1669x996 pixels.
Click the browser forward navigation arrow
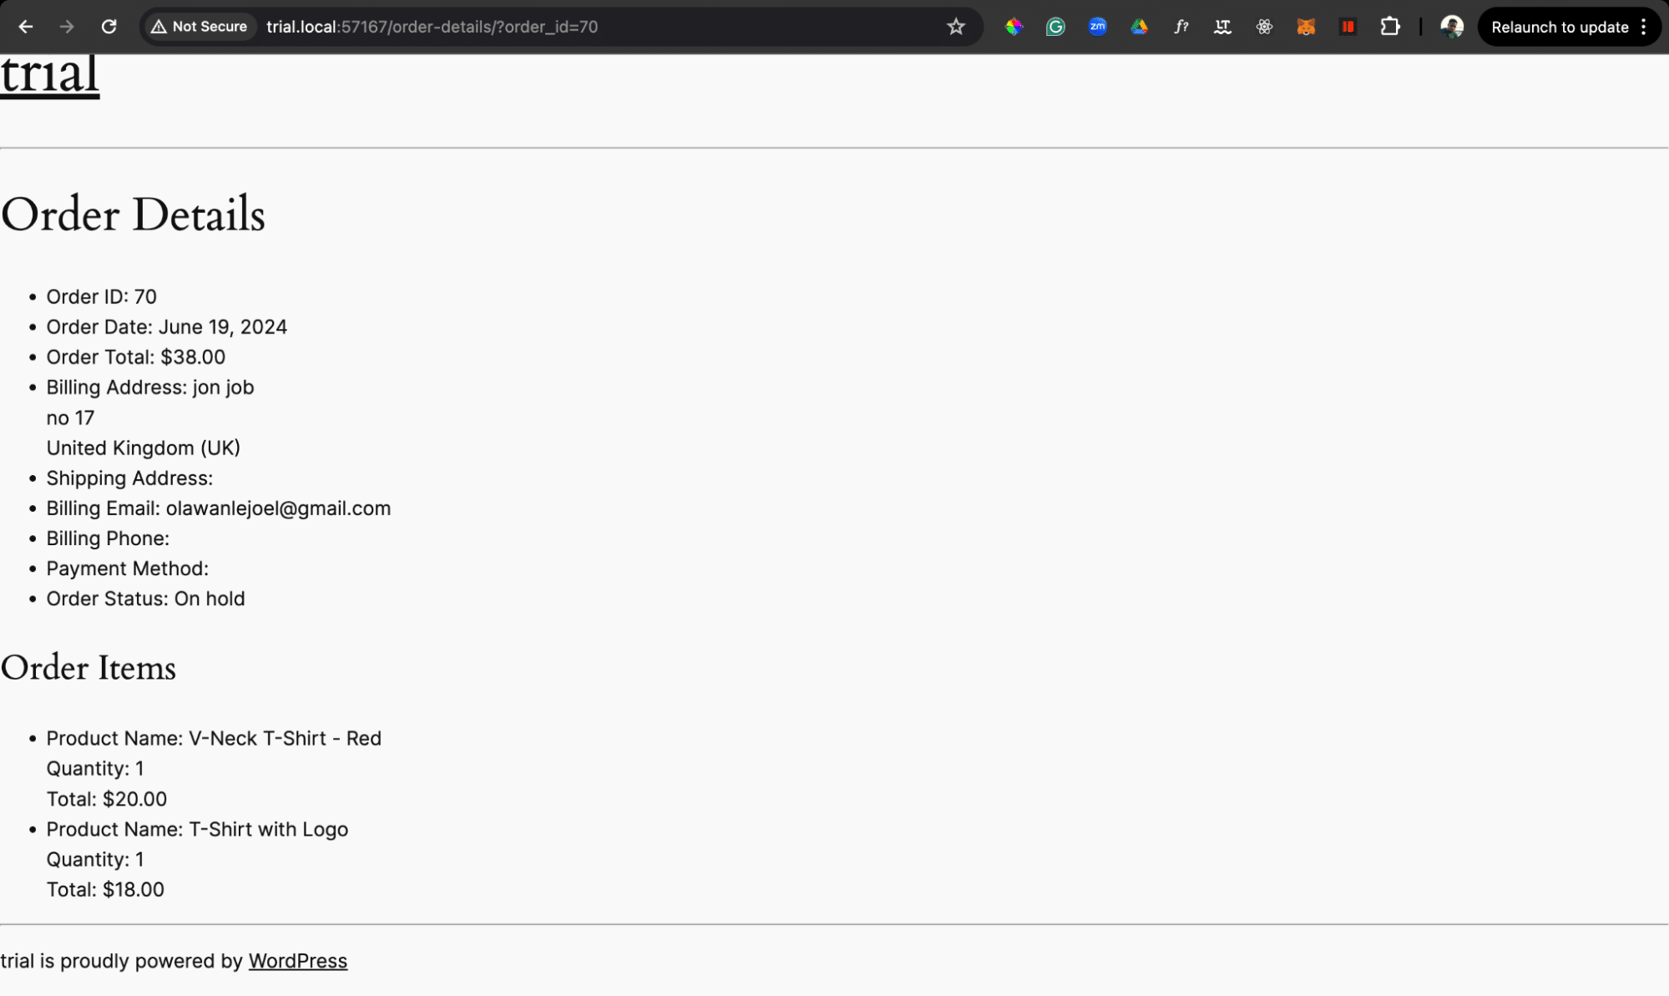click(x=68, y=26)
